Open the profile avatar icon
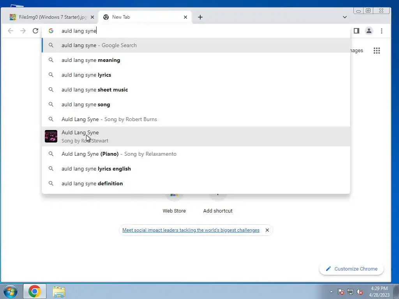 [x=369, y=31]
